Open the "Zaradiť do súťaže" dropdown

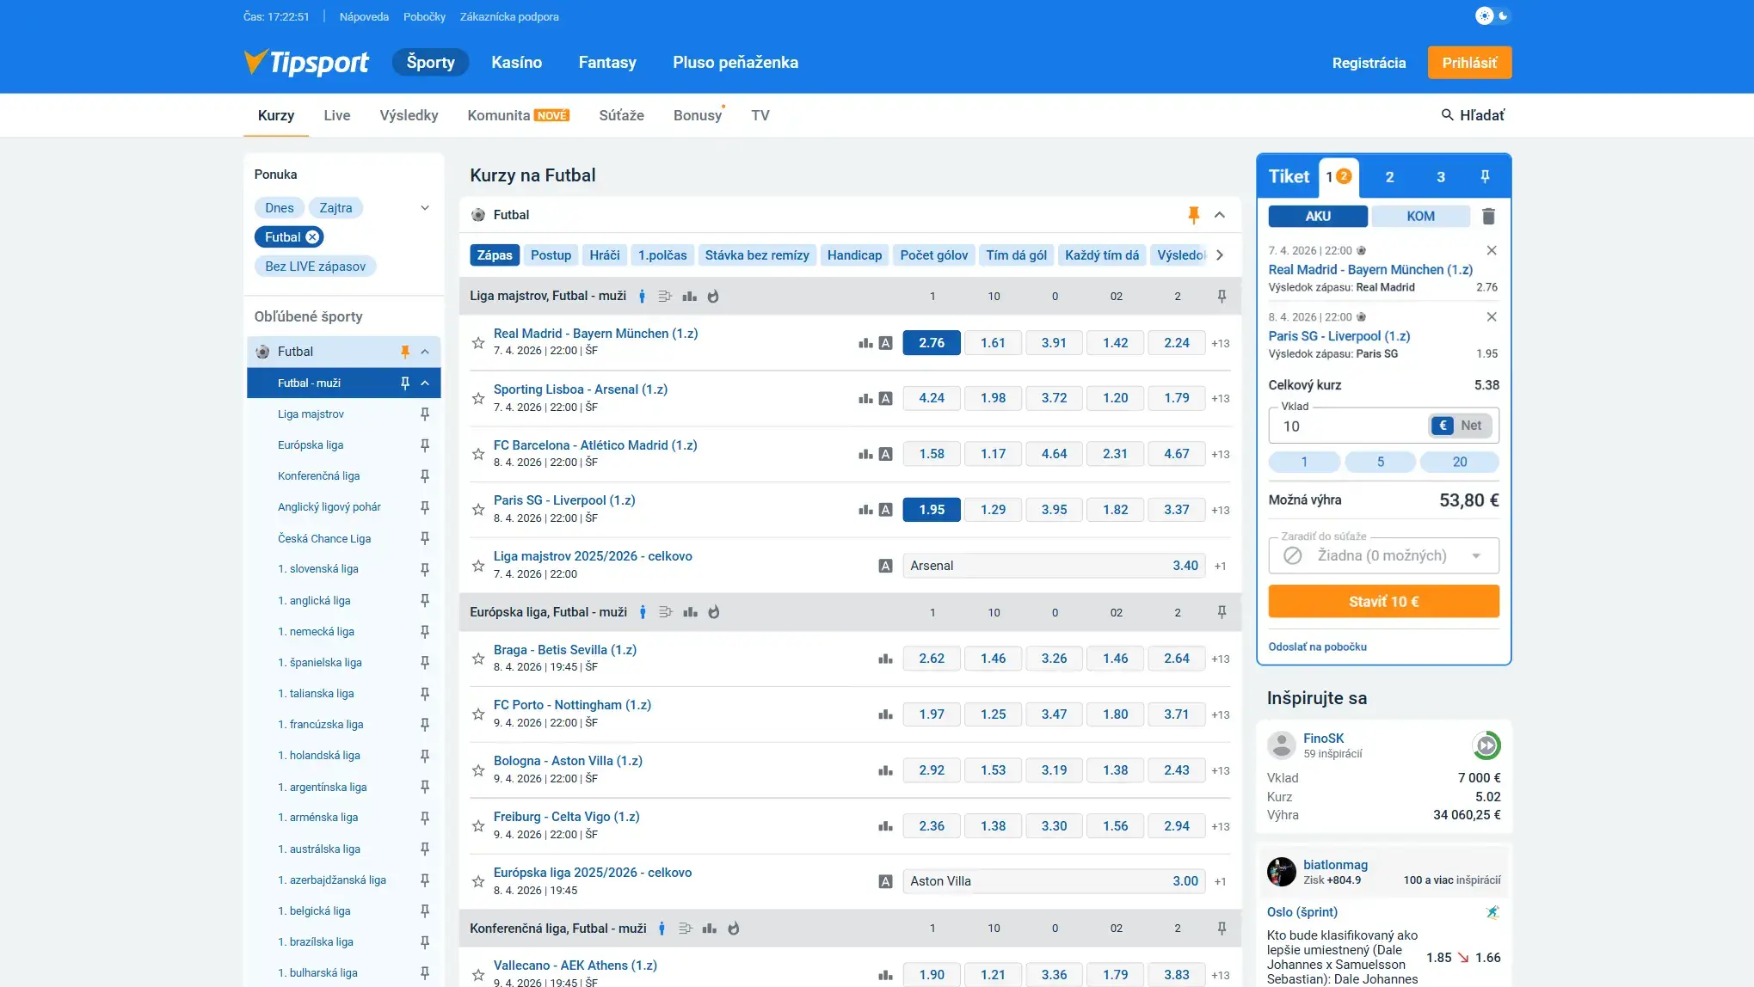pyautogui.click(x=1382, y=555)
